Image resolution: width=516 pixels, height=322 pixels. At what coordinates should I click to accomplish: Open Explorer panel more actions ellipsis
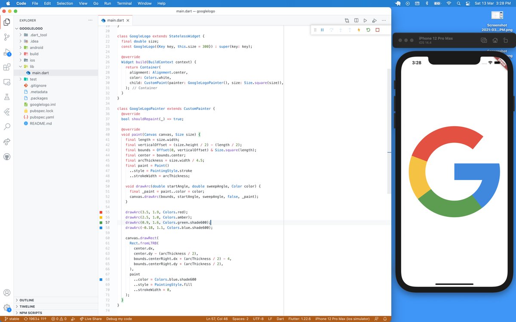[90, 20]
